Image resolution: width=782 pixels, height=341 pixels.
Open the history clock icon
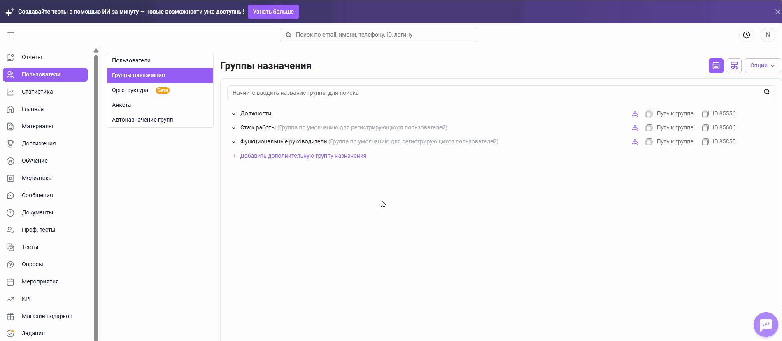[747, 35]
